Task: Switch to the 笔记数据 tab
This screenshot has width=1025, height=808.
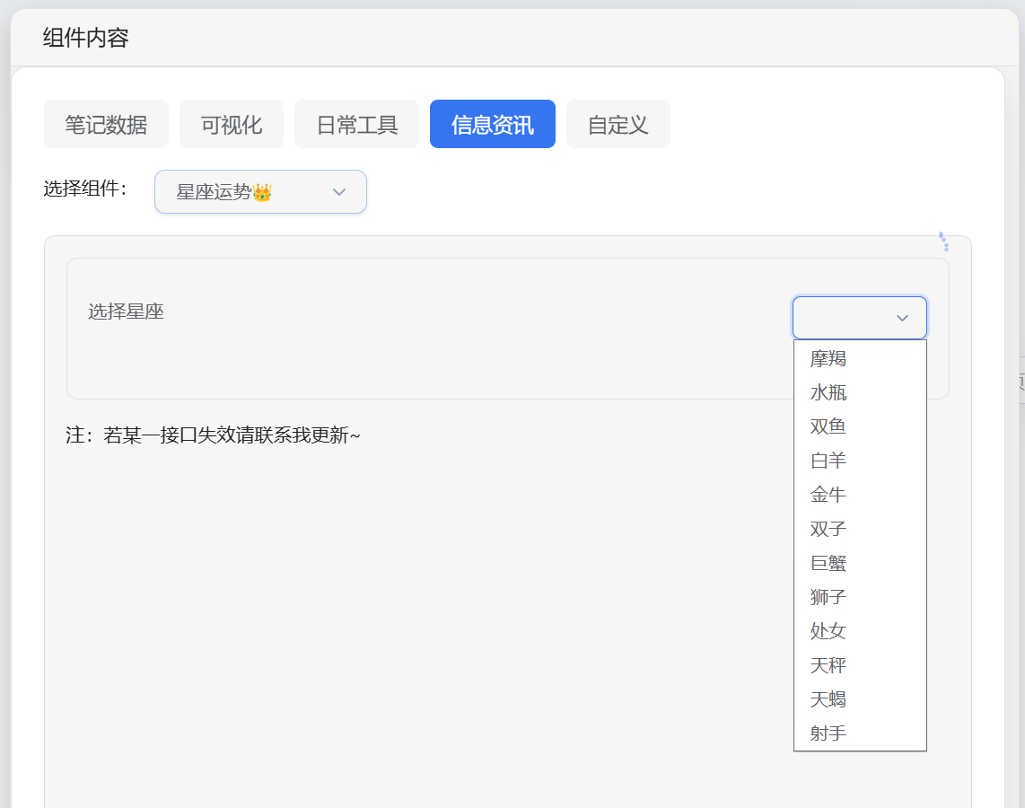Action: (x=106, y=124)
